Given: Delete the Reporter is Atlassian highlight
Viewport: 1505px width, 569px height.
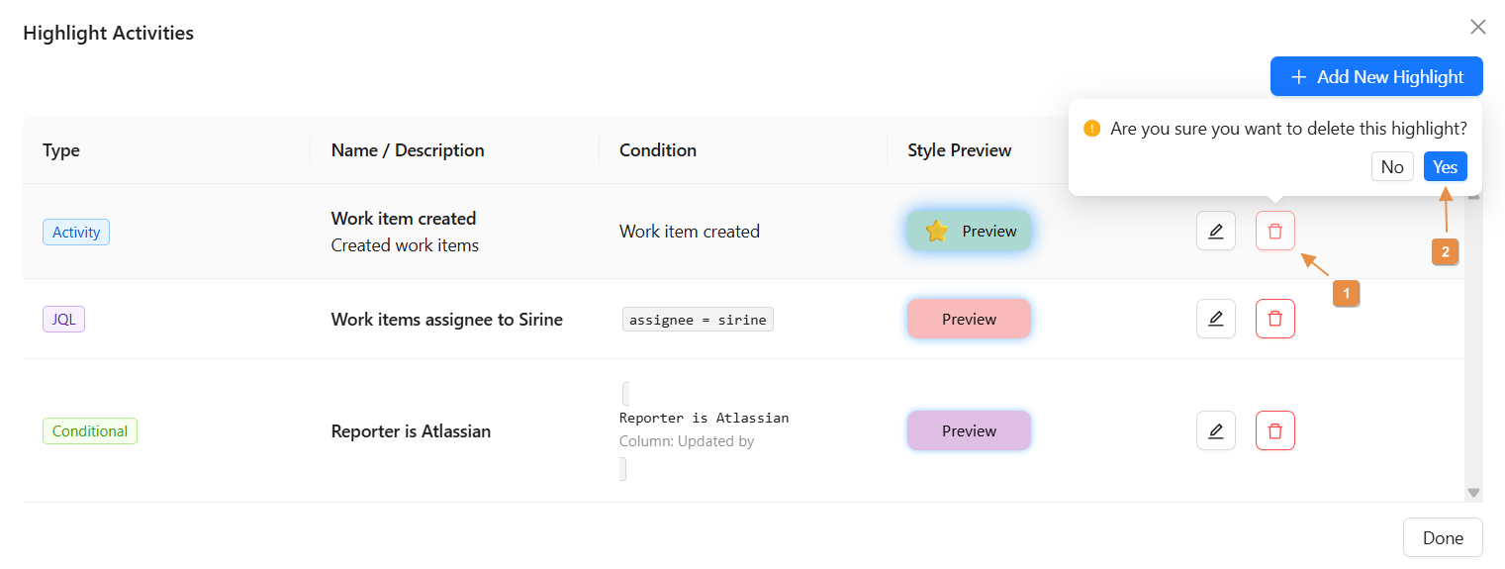Looking at the screenshot, I should pyautogui.click(x=1274, y=430).
